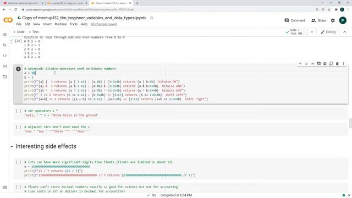Add a comment to the cell icon
352x198 pixels.
tap(318, 64)
